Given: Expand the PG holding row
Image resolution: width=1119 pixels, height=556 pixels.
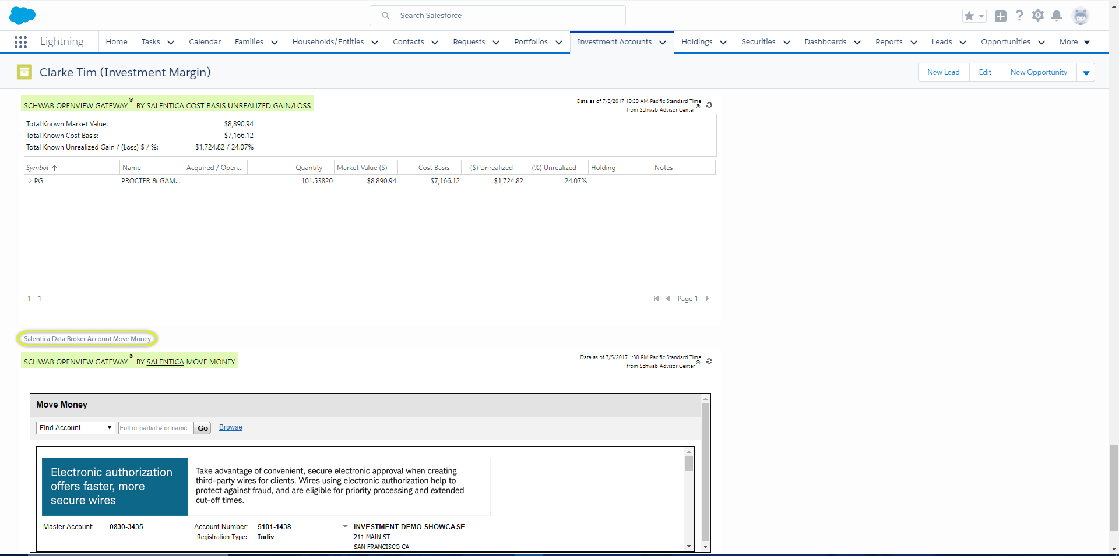Looking at the screenshot, I should coord(30,181).
